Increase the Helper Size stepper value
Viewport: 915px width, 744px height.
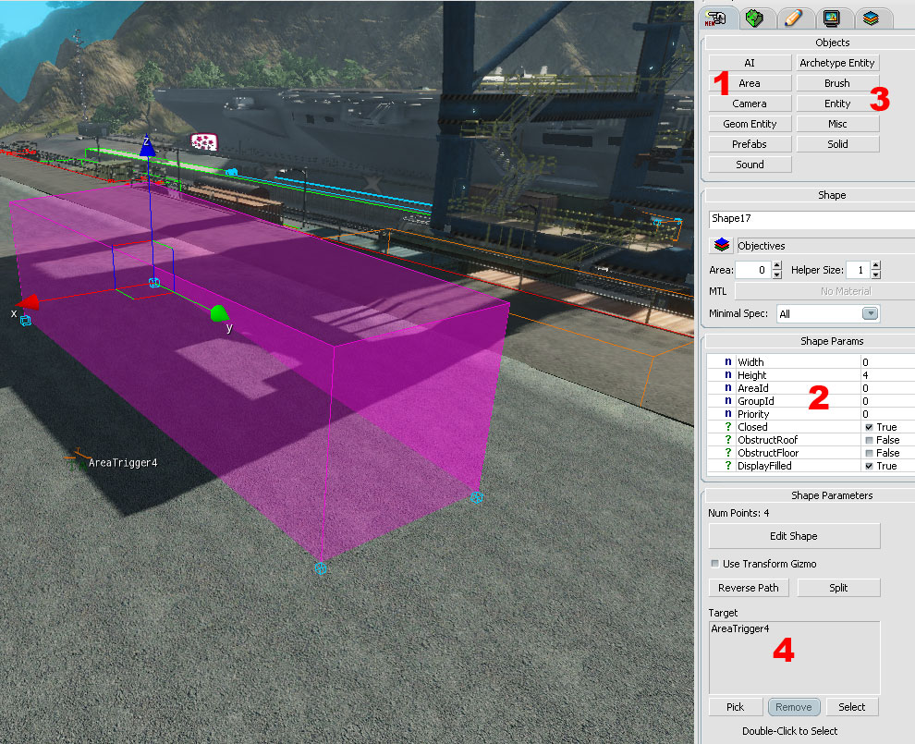875,266
